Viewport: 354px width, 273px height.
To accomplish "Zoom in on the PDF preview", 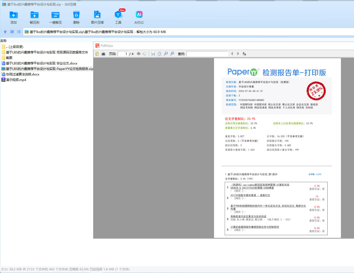I will tap(172, 54).
